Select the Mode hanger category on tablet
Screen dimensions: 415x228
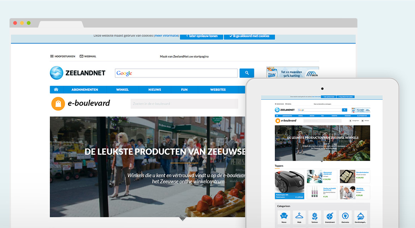pyautogui.click(x=300, y=217)
